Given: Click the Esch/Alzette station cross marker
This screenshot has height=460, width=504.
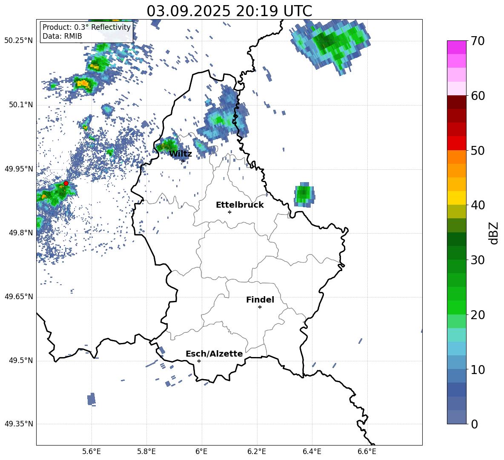Looking at the screenshot, I should [x=199, y=361].
